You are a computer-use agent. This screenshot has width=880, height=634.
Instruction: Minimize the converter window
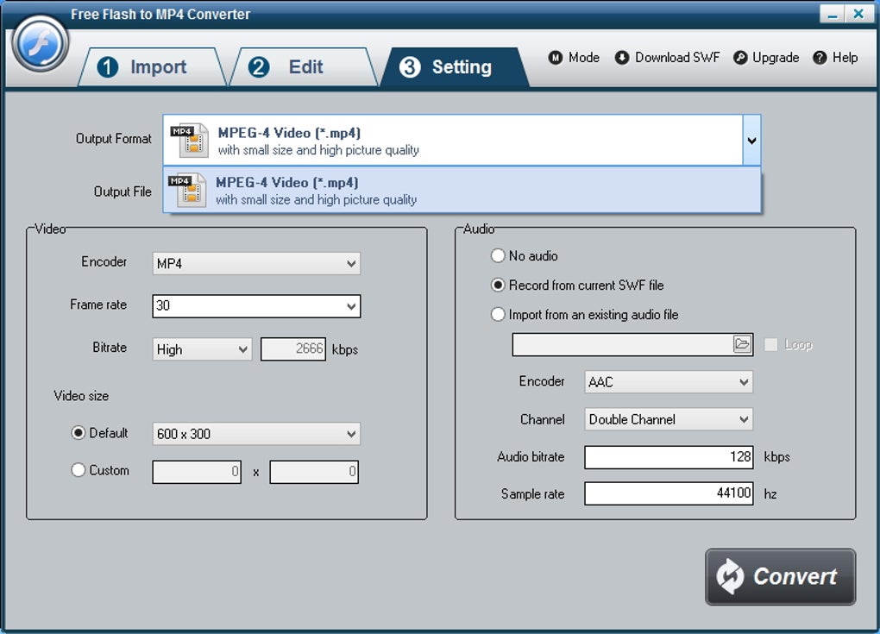pos(833,14)
